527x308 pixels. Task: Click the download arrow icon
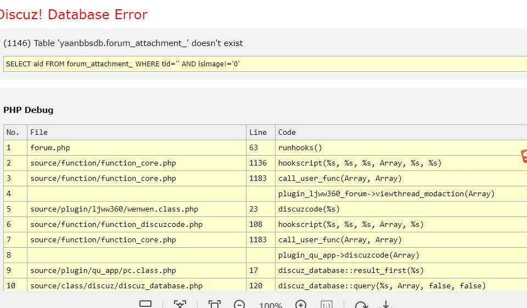(x=386, y=305)
